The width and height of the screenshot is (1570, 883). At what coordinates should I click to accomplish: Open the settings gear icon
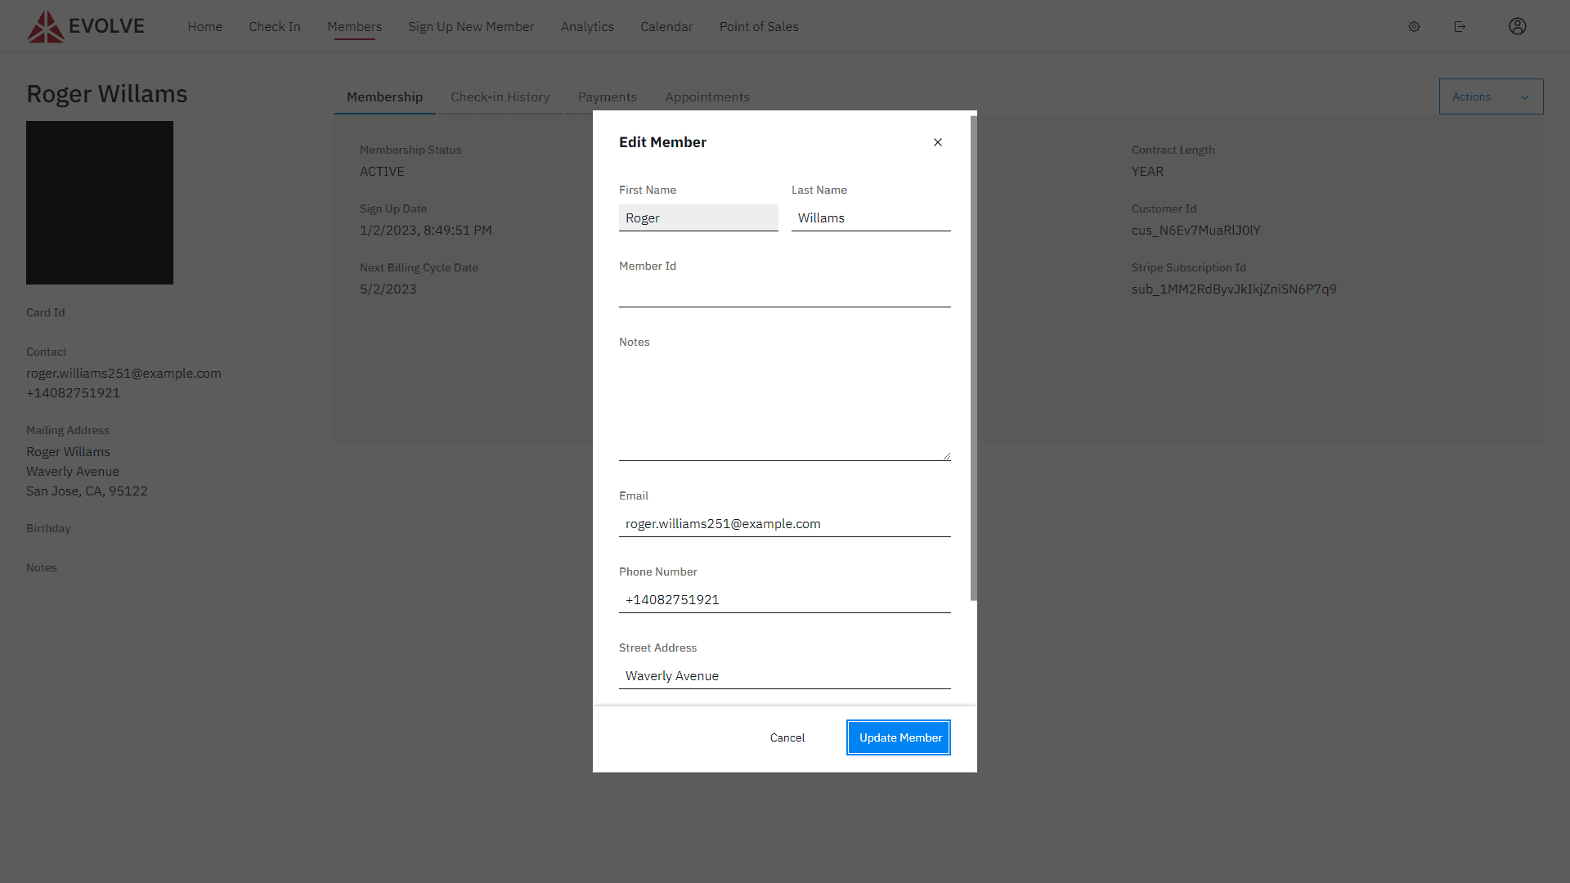(x=1414, y=26)
